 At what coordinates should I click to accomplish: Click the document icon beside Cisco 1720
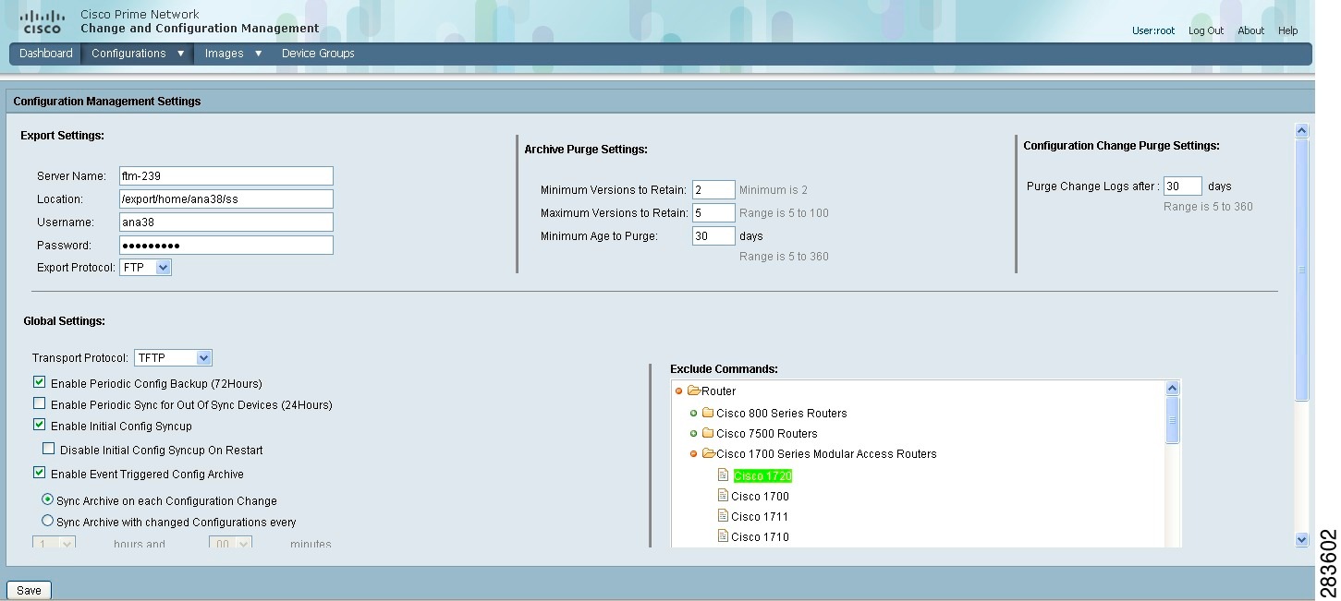724,475
